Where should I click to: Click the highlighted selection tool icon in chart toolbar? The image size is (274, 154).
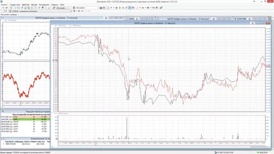point(130,8)
